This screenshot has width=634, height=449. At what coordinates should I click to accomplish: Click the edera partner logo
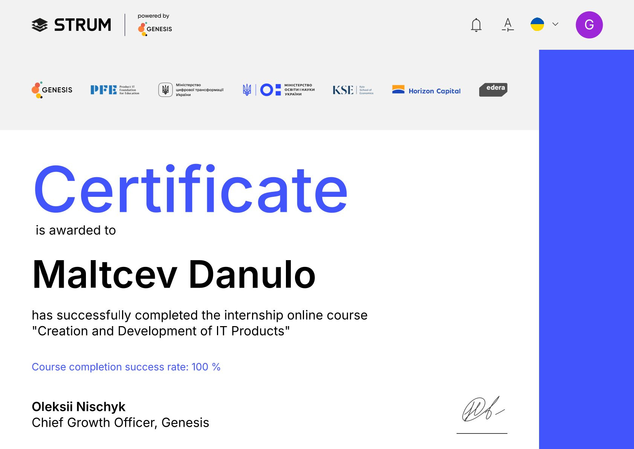(x=493, y=90)
